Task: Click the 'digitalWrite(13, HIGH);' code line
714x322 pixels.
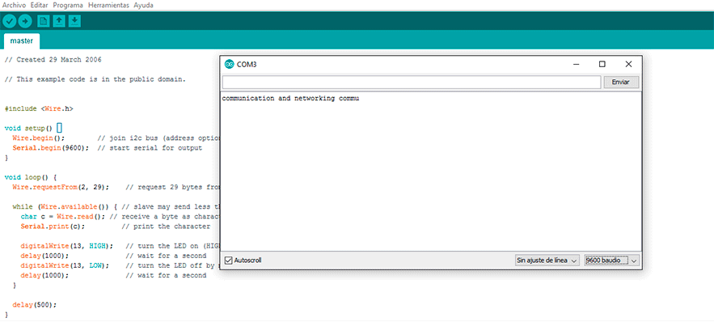Action: click(66, 246)
